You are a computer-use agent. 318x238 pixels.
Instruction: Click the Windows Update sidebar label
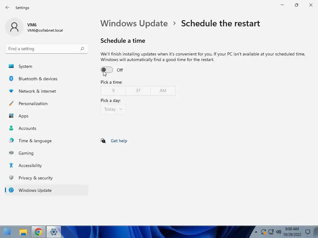35,190
